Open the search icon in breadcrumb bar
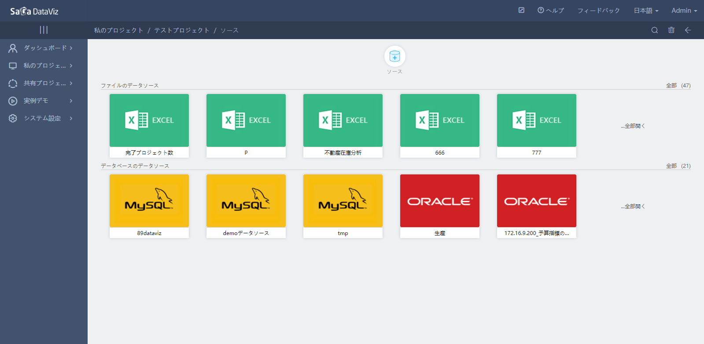 click(655, 30)
